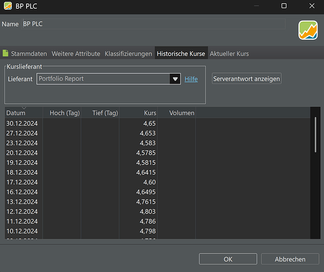This screenshot has height=272, width=324.
Task: Maximize the BP PLC window
Action: pyautogui.click(x=284, y=6)
